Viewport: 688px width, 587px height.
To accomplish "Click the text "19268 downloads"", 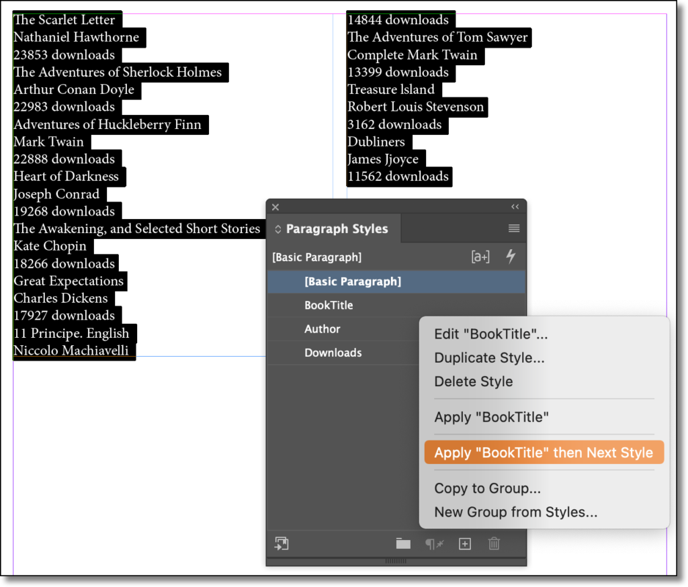I will point(64,212).
